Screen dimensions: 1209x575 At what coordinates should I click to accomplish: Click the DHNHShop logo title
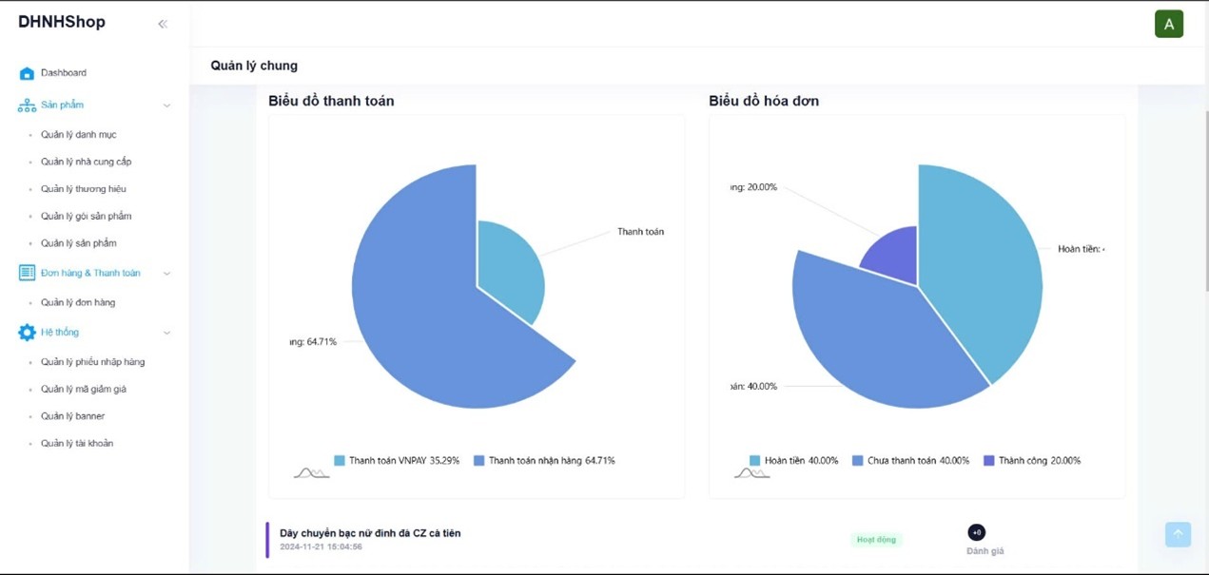[62, 22]
